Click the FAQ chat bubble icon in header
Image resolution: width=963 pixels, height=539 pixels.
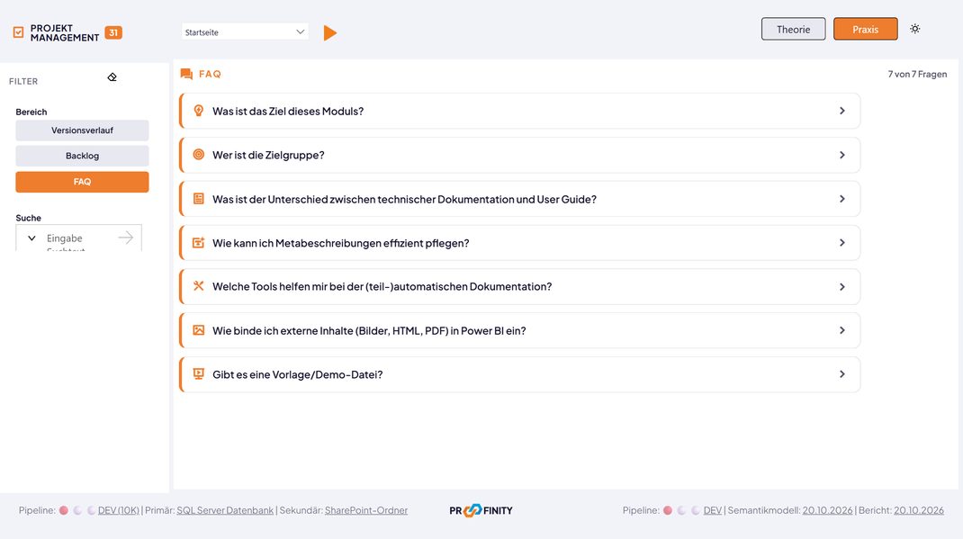pos(186,75)
